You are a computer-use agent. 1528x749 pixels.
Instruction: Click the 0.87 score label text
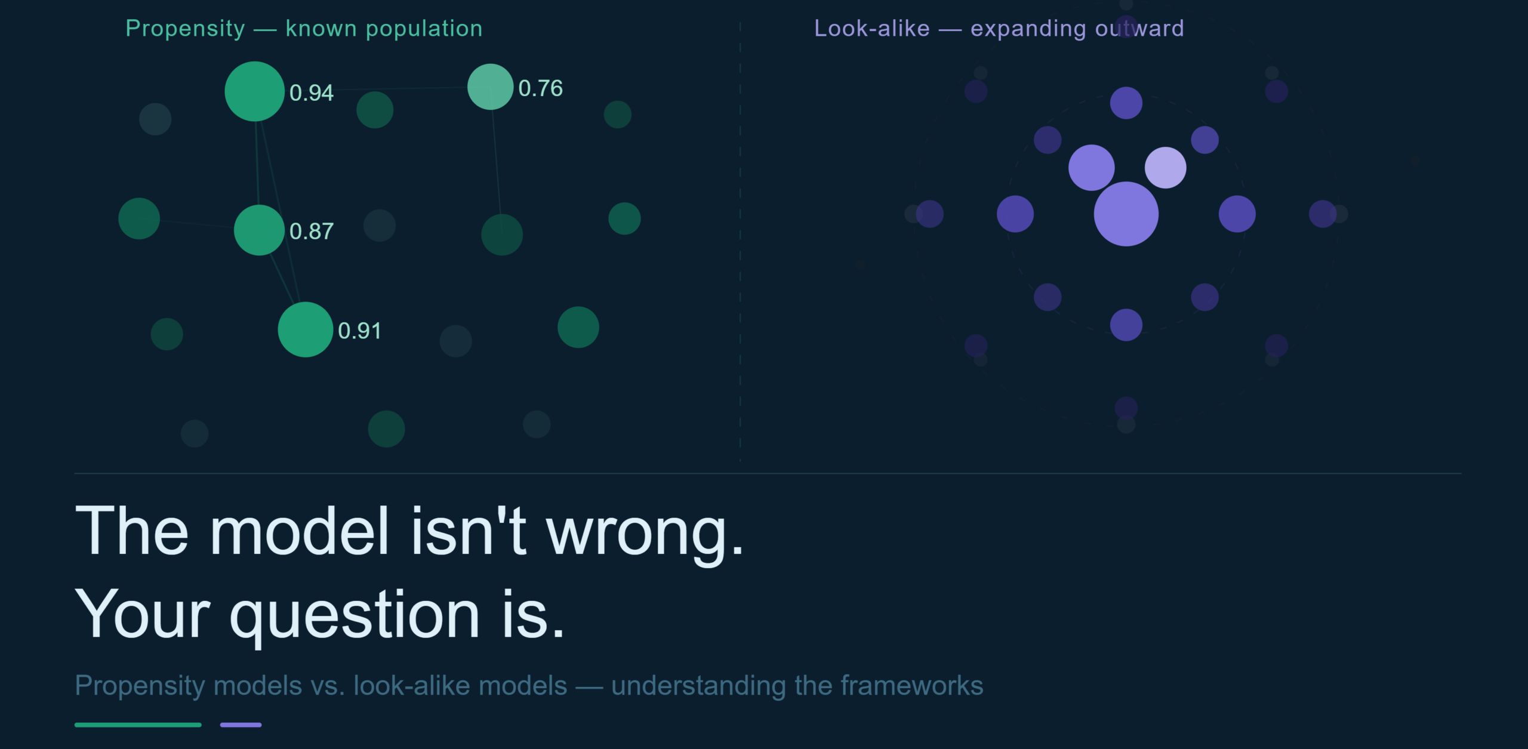[x=311, y=232]
